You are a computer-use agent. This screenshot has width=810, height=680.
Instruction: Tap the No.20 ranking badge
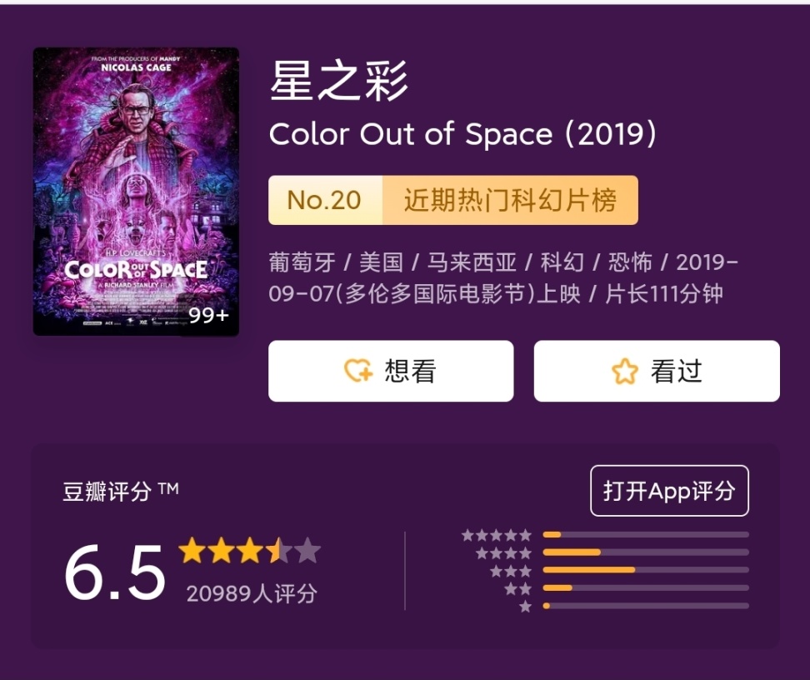[324, 201]
